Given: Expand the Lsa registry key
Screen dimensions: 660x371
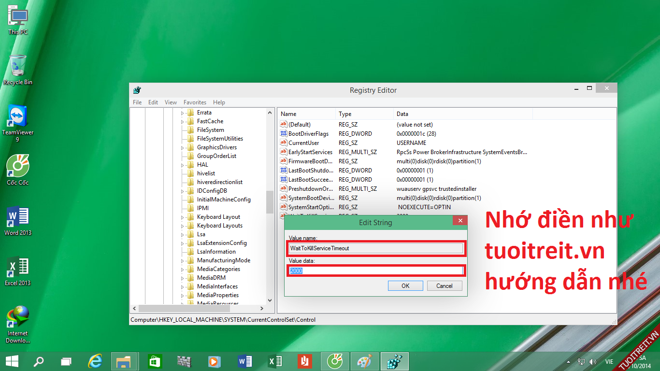Looking at the screenshot, I should (183, 235).
